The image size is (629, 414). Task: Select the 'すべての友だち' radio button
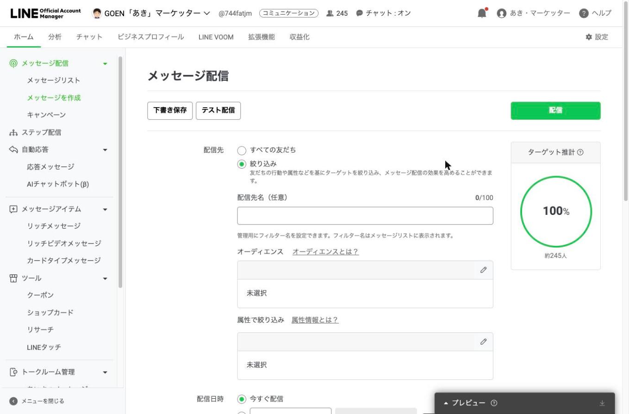[x=242, y=151]
